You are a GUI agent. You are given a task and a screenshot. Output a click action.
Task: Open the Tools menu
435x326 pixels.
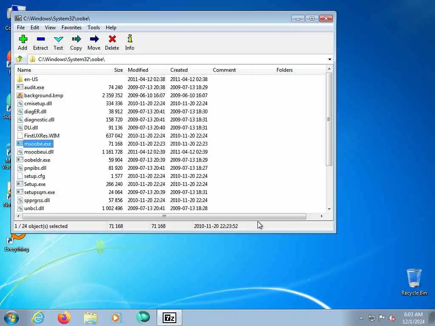[94, 28]
